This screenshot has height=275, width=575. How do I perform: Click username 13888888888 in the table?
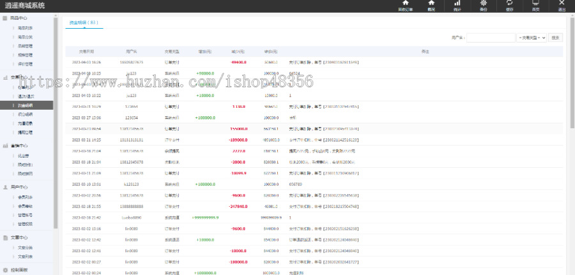[131, 207]
